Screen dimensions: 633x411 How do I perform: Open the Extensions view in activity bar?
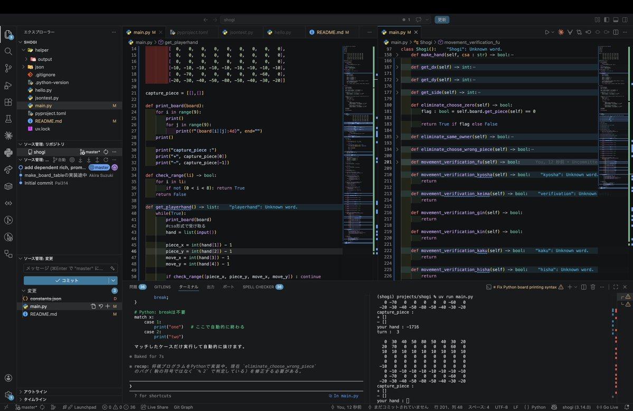tap(8, 102)
